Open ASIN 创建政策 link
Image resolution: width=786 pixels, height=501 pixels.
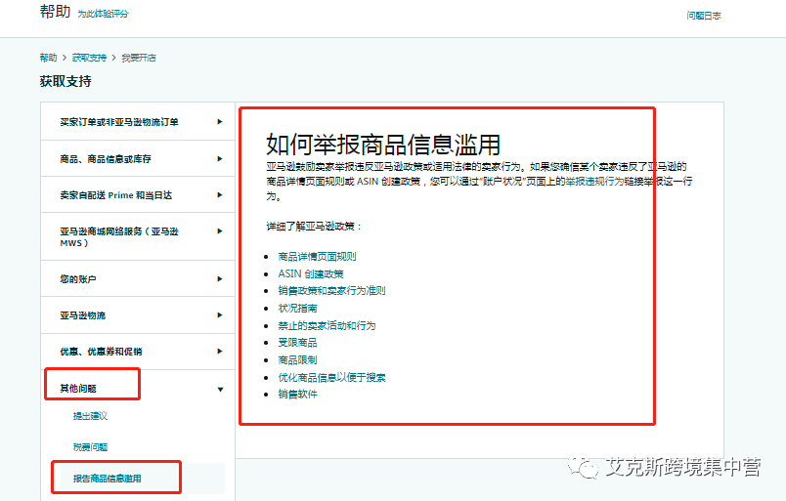[x=311, y=273]
